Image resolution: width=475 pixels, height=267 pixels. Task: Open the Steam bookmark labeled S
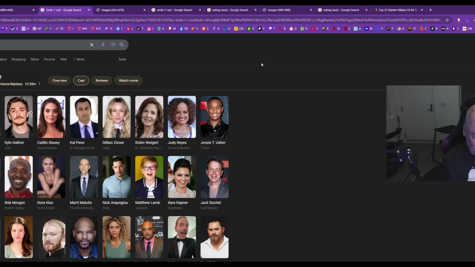coord(14,29)
